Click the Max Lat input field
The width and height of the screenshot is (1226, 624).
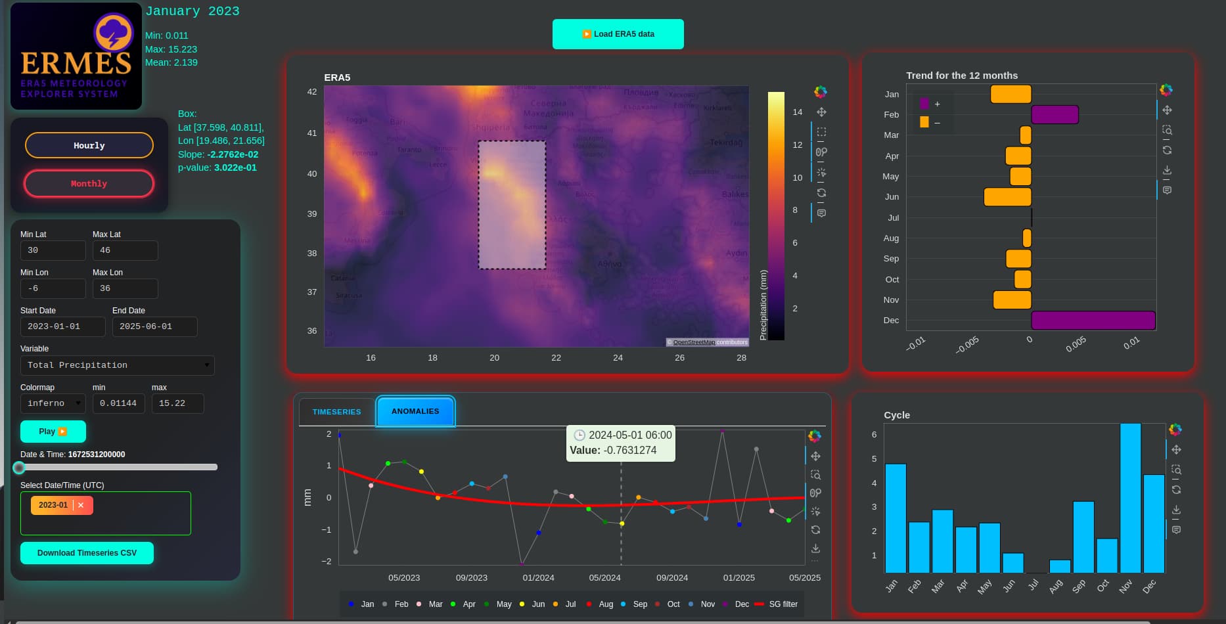coord(125,250)
